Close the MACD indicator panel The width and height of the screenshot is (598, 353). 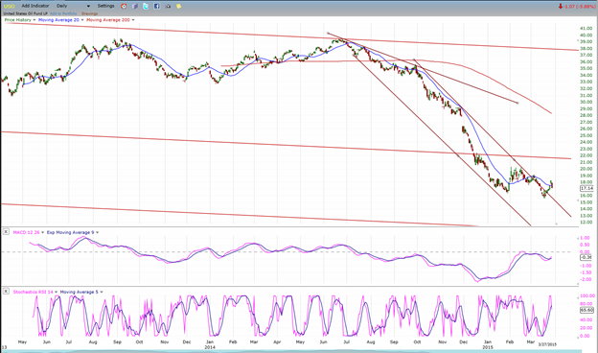6,231
